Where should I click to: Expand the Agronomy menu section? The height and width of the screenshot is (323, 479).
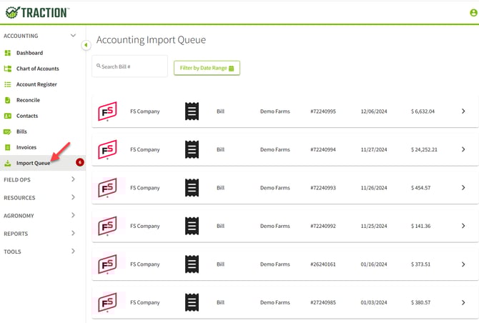coord(73,215)
